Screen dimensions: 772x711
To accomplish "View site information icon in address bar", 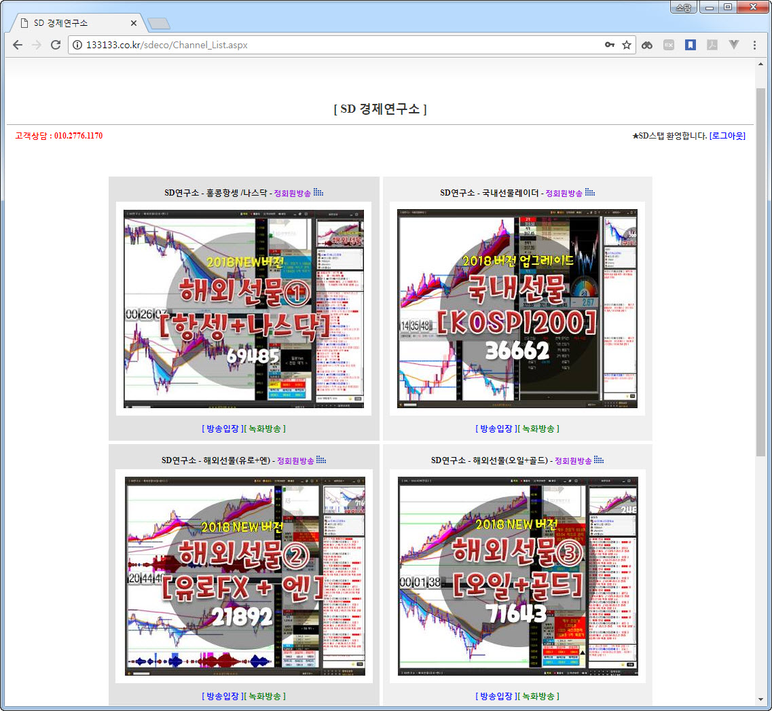I will pyautogui.click(x=77, y=45).
